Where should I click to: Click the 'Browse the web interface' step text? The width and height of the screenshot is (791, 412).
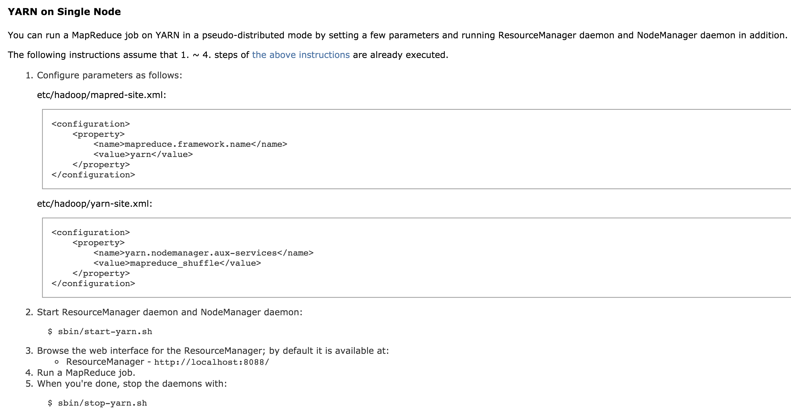pyautogui.click(x=213, y=351)
